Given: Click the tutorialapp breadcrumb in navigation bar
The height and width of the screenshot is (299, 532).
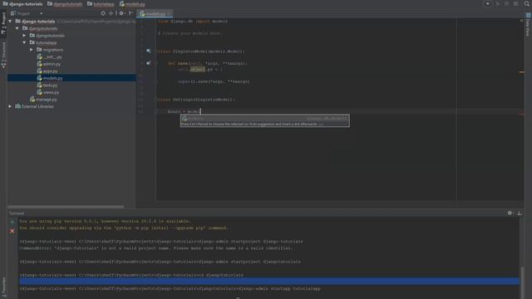Looking at the screenshot, I should (101, 4).
